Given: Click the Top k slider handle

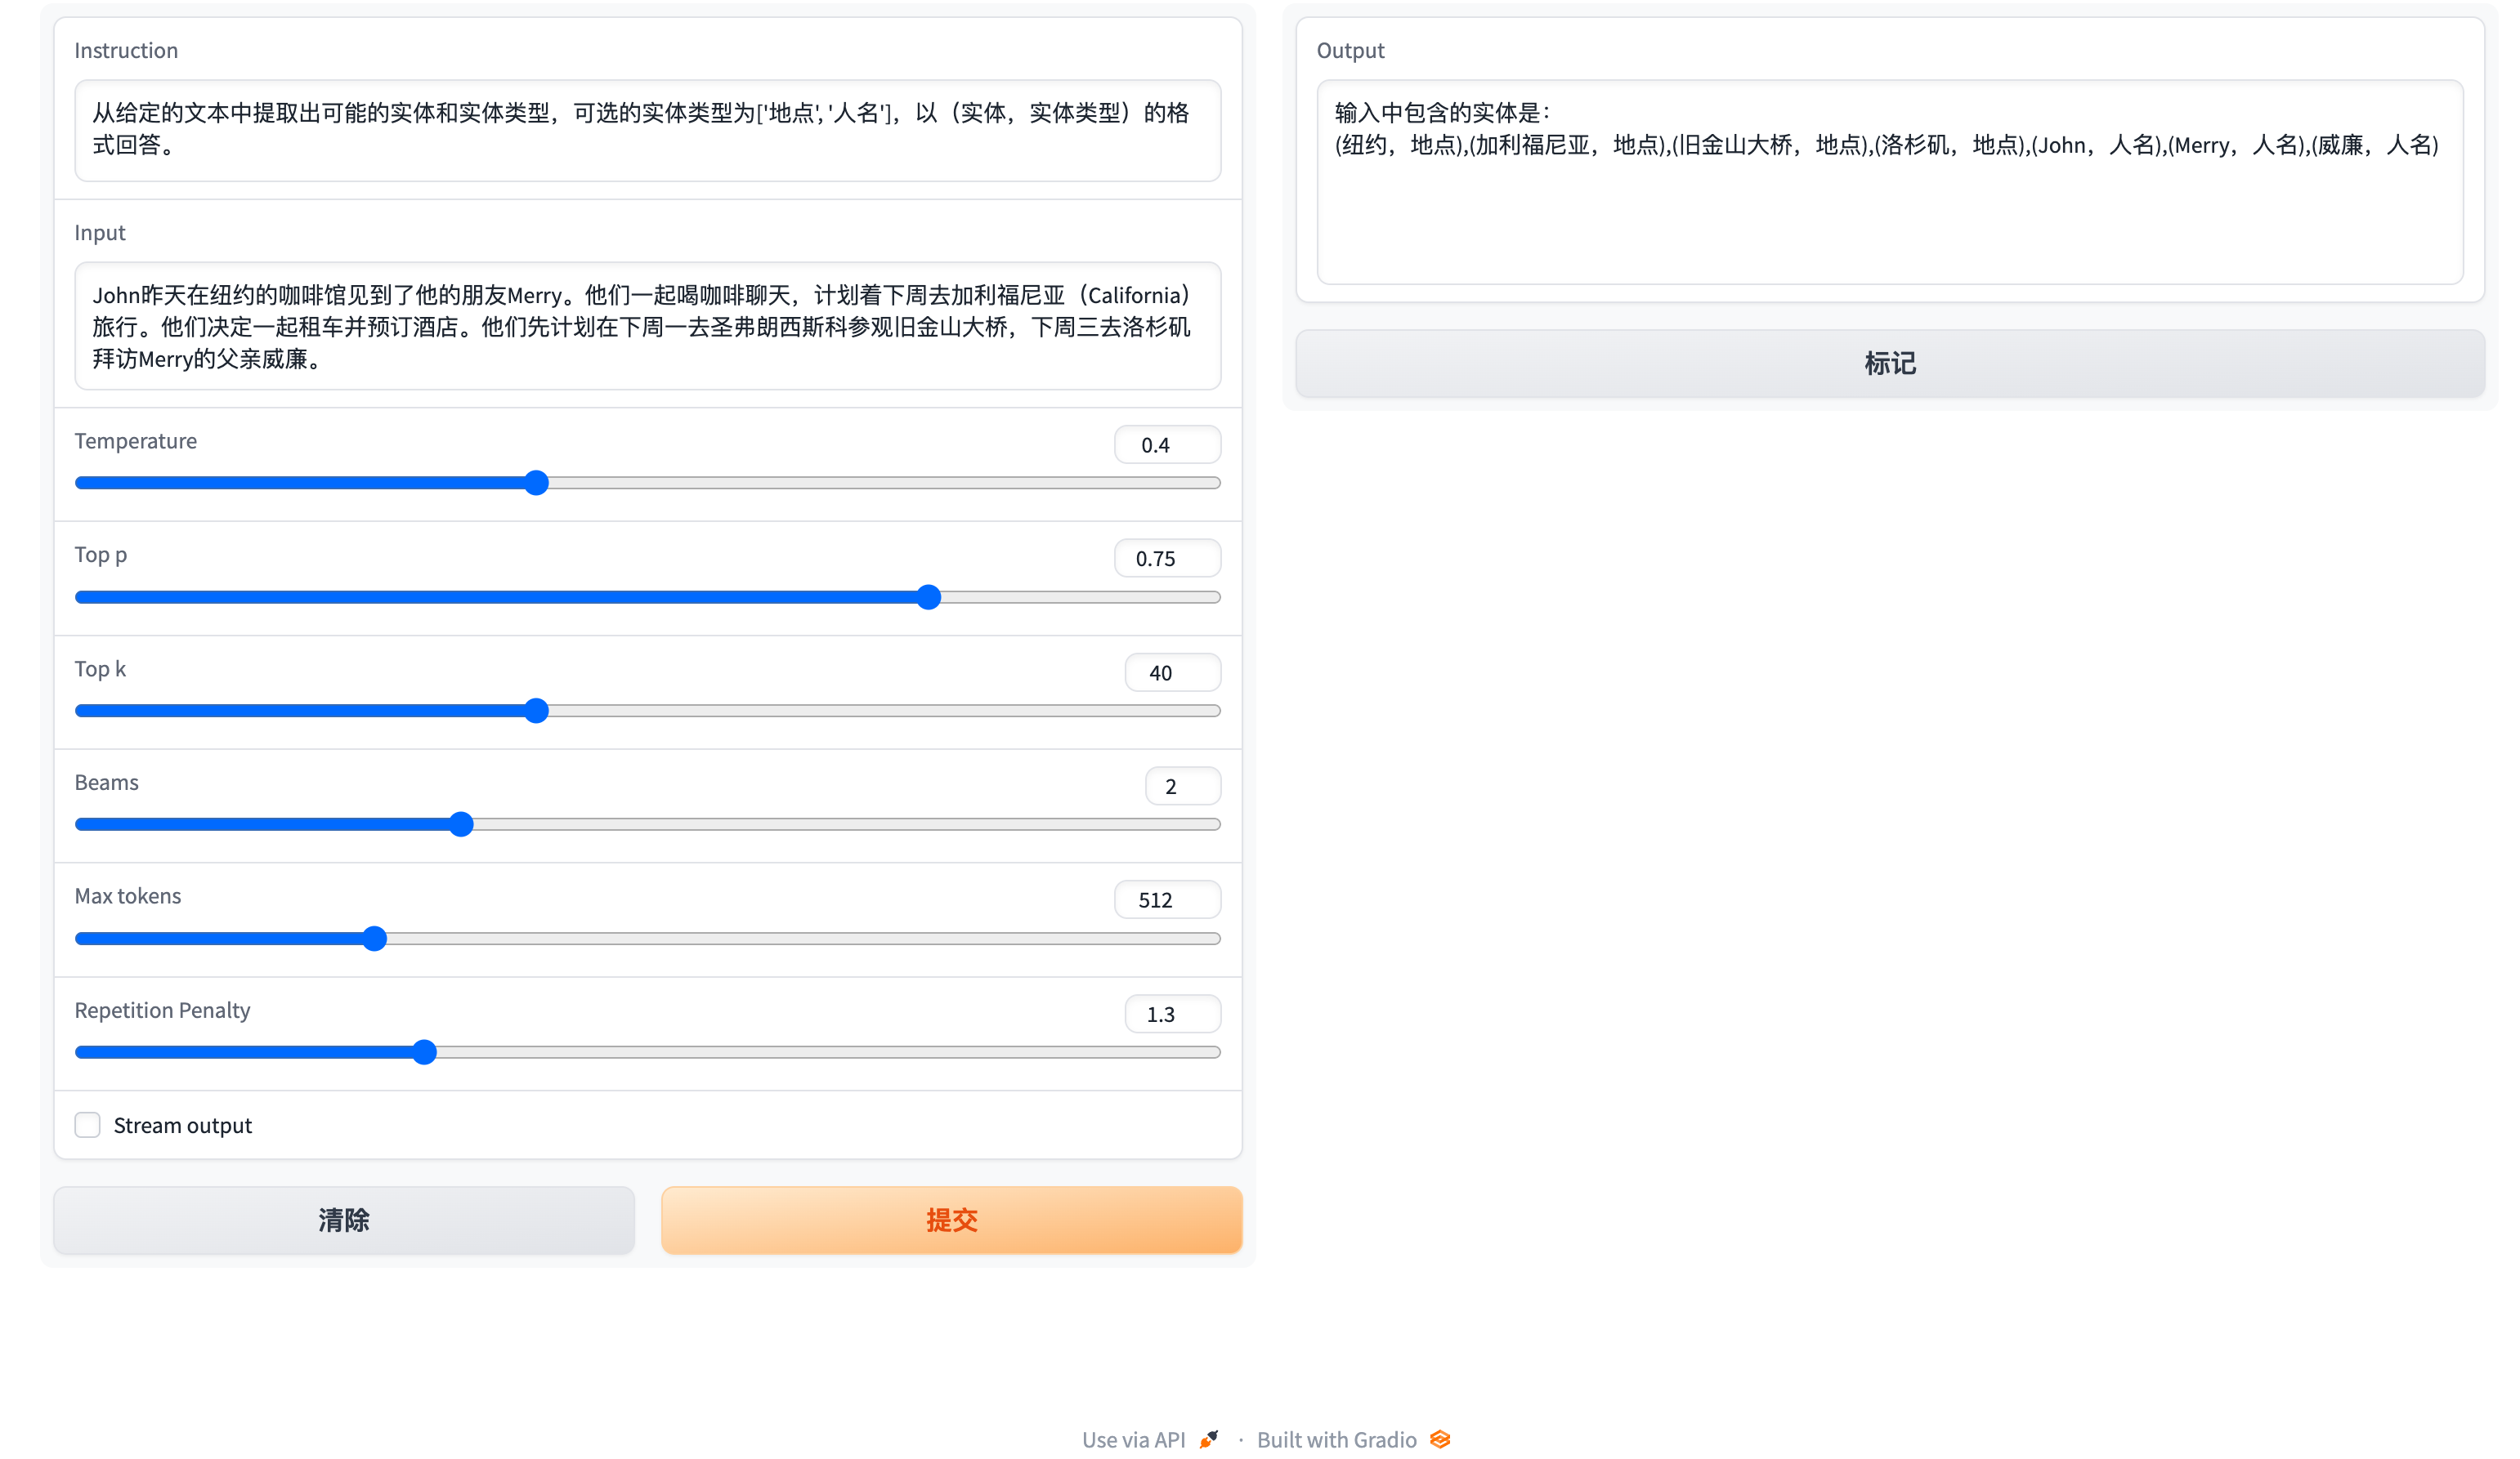Looking at the screenshot, I should coord(536,711).
